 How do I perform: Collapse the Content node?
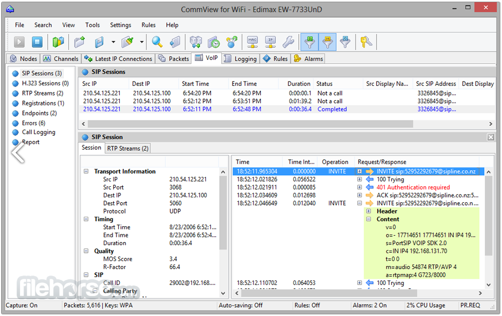(x=368, y=219)
